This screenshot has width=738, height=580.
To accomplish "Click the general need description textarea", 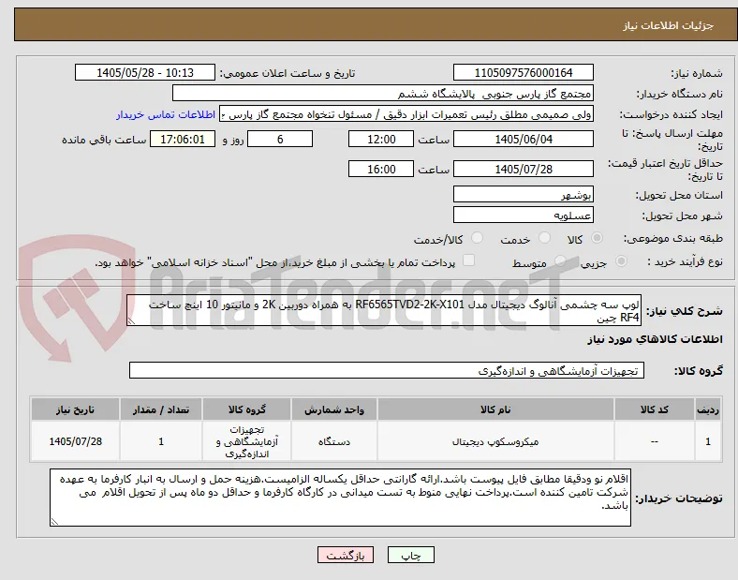I will pos(384,311).
